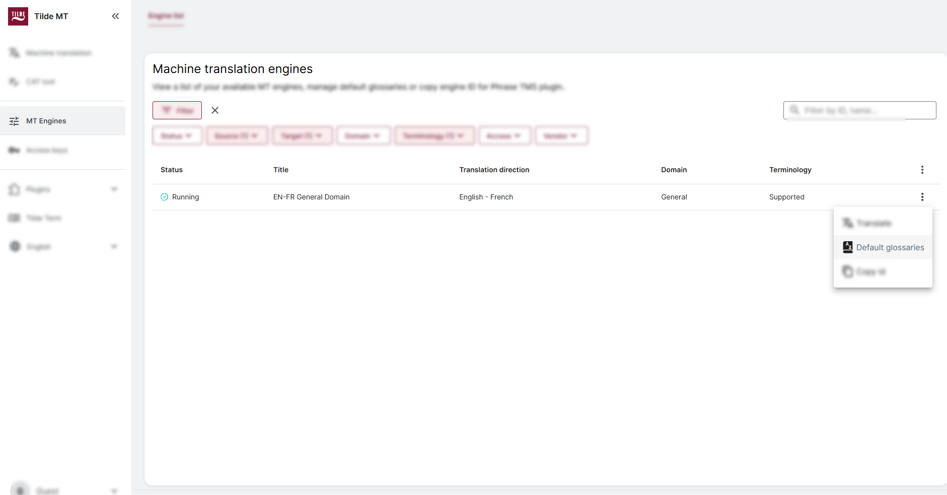Clear filters with the X button

pyautogui.click(x=215, y=110)
